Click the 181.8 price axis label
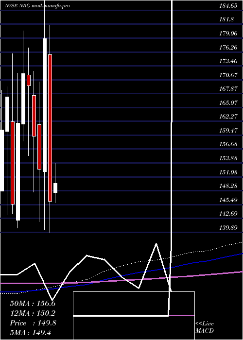Screen dimensions: 243x340 [x=226, y=19]
